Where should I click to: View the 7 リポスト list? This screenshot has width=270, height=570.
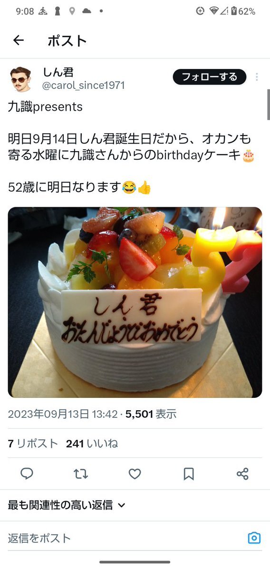point(33,444)
